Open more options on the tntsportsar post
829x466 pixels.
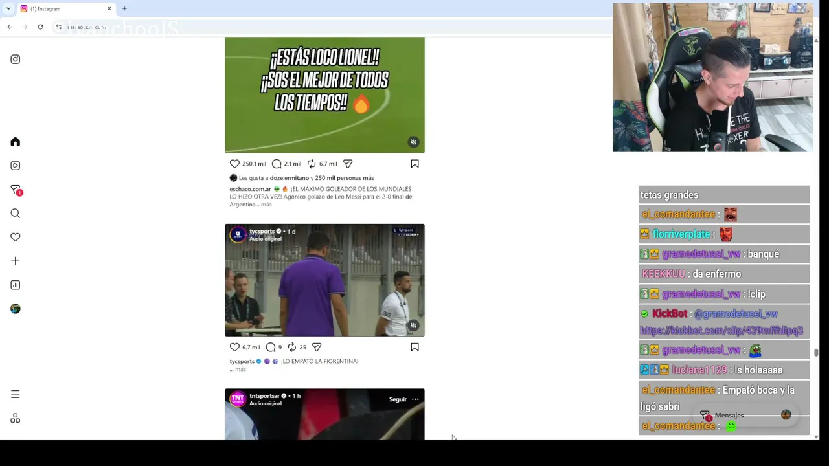tap(414, 399)
